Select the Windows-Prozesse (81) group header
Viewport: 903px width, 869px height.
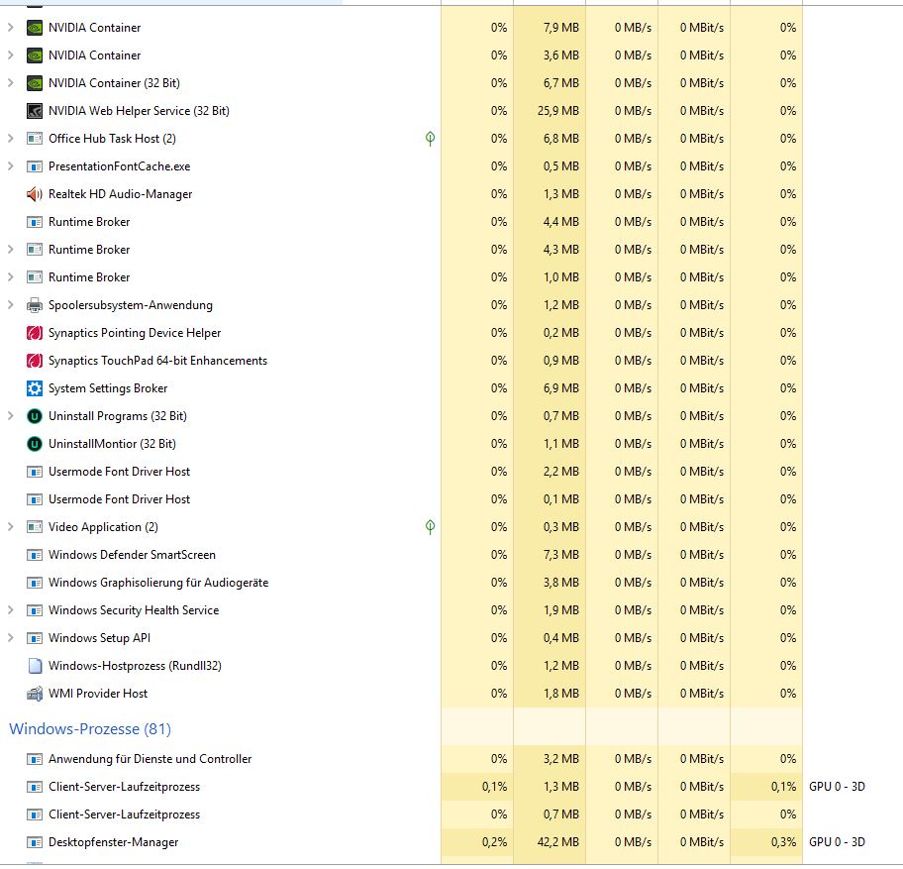coord(90,729)
